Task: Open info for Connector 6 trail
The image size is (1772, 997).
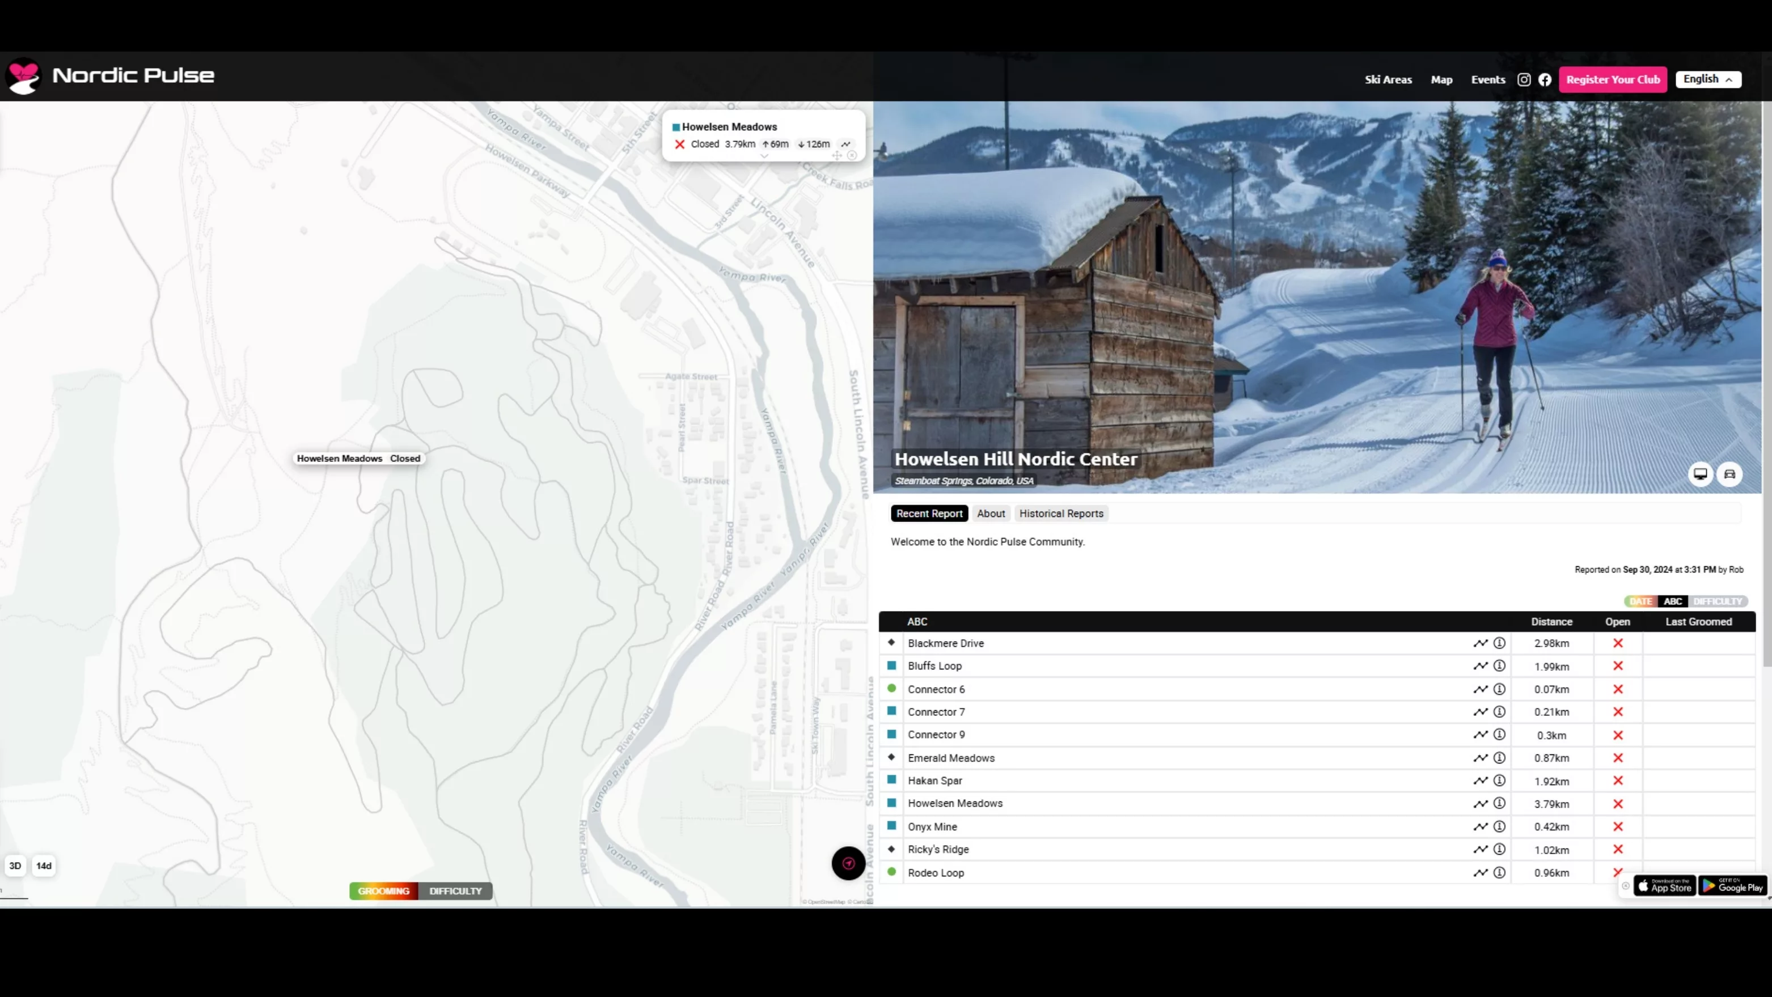Action: (x=1500, y=689)
